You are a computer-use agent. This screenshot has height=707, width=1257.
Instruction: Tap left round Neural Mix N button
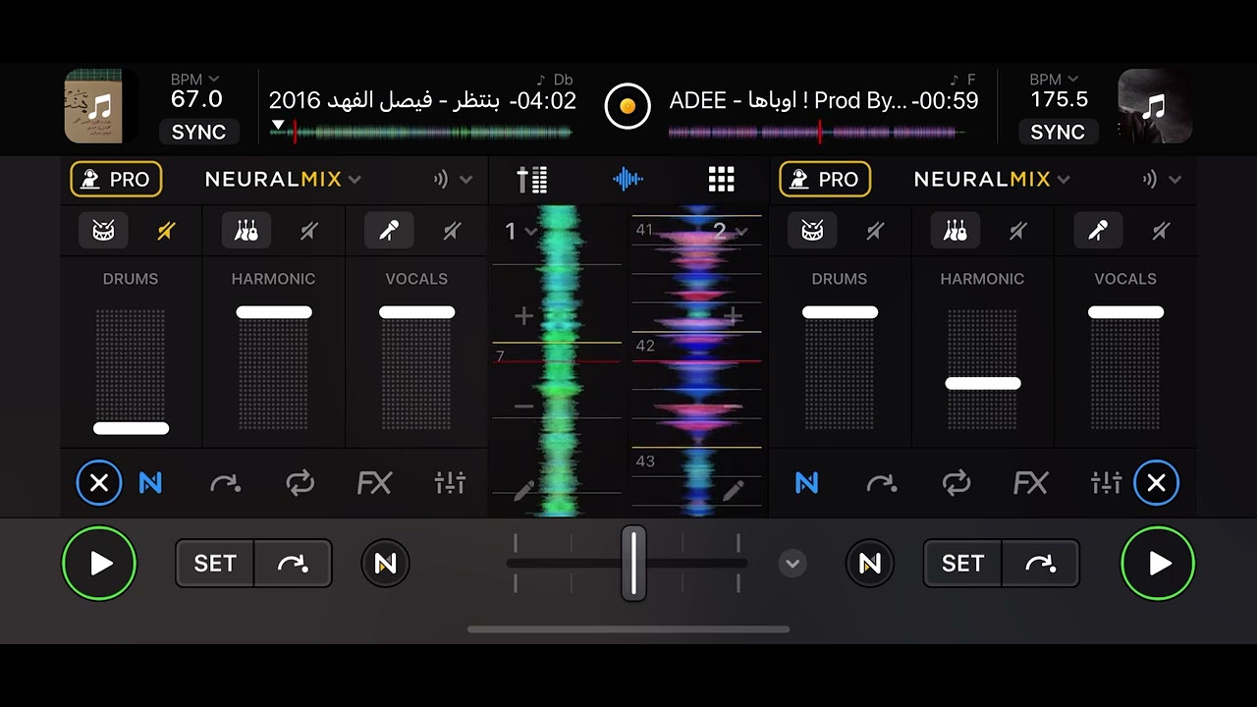click(385, 564)
